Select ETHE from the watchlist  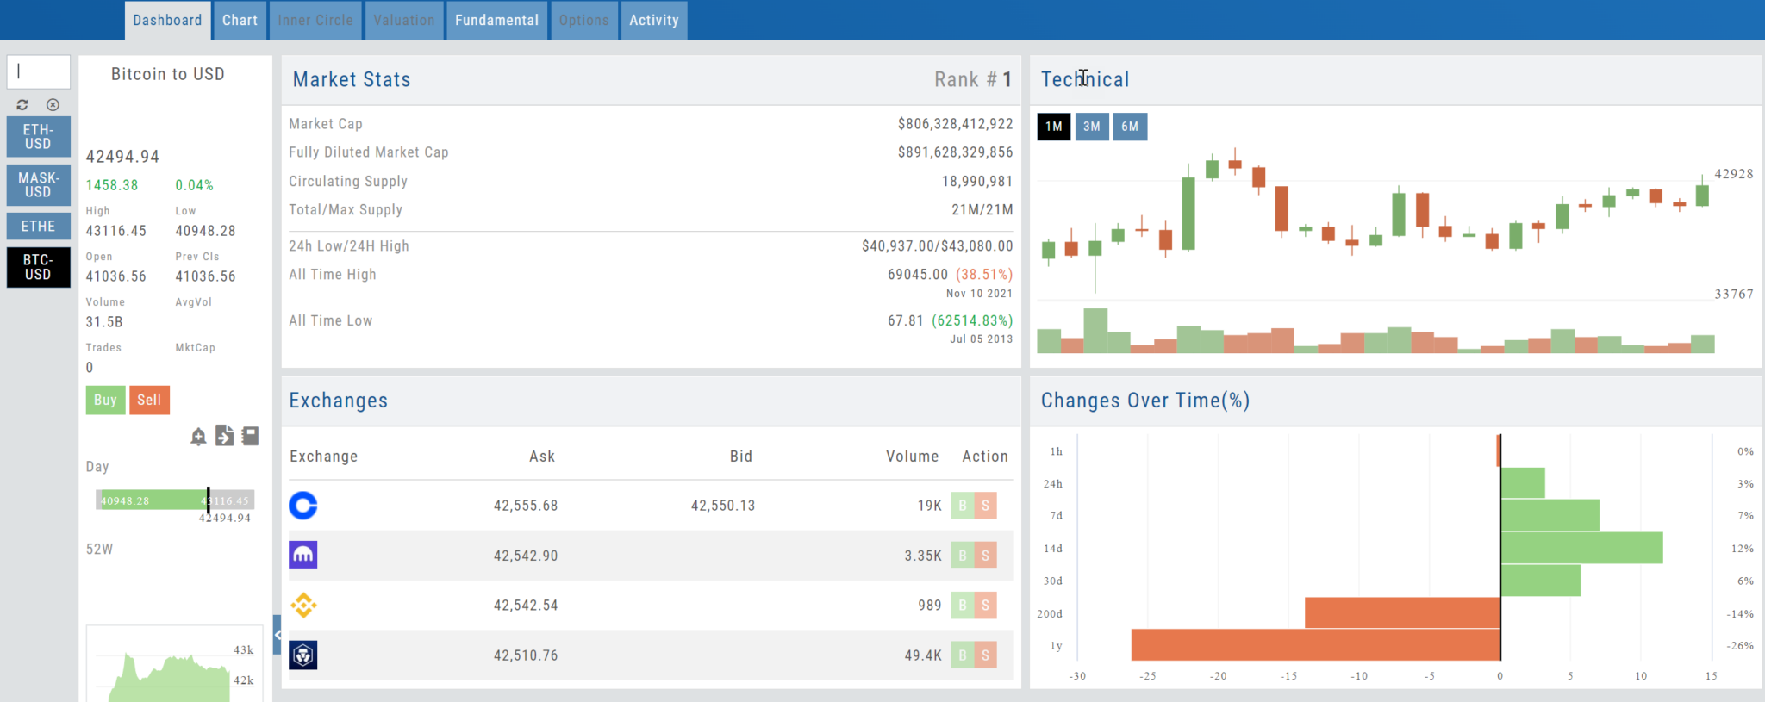coord(38,227)
